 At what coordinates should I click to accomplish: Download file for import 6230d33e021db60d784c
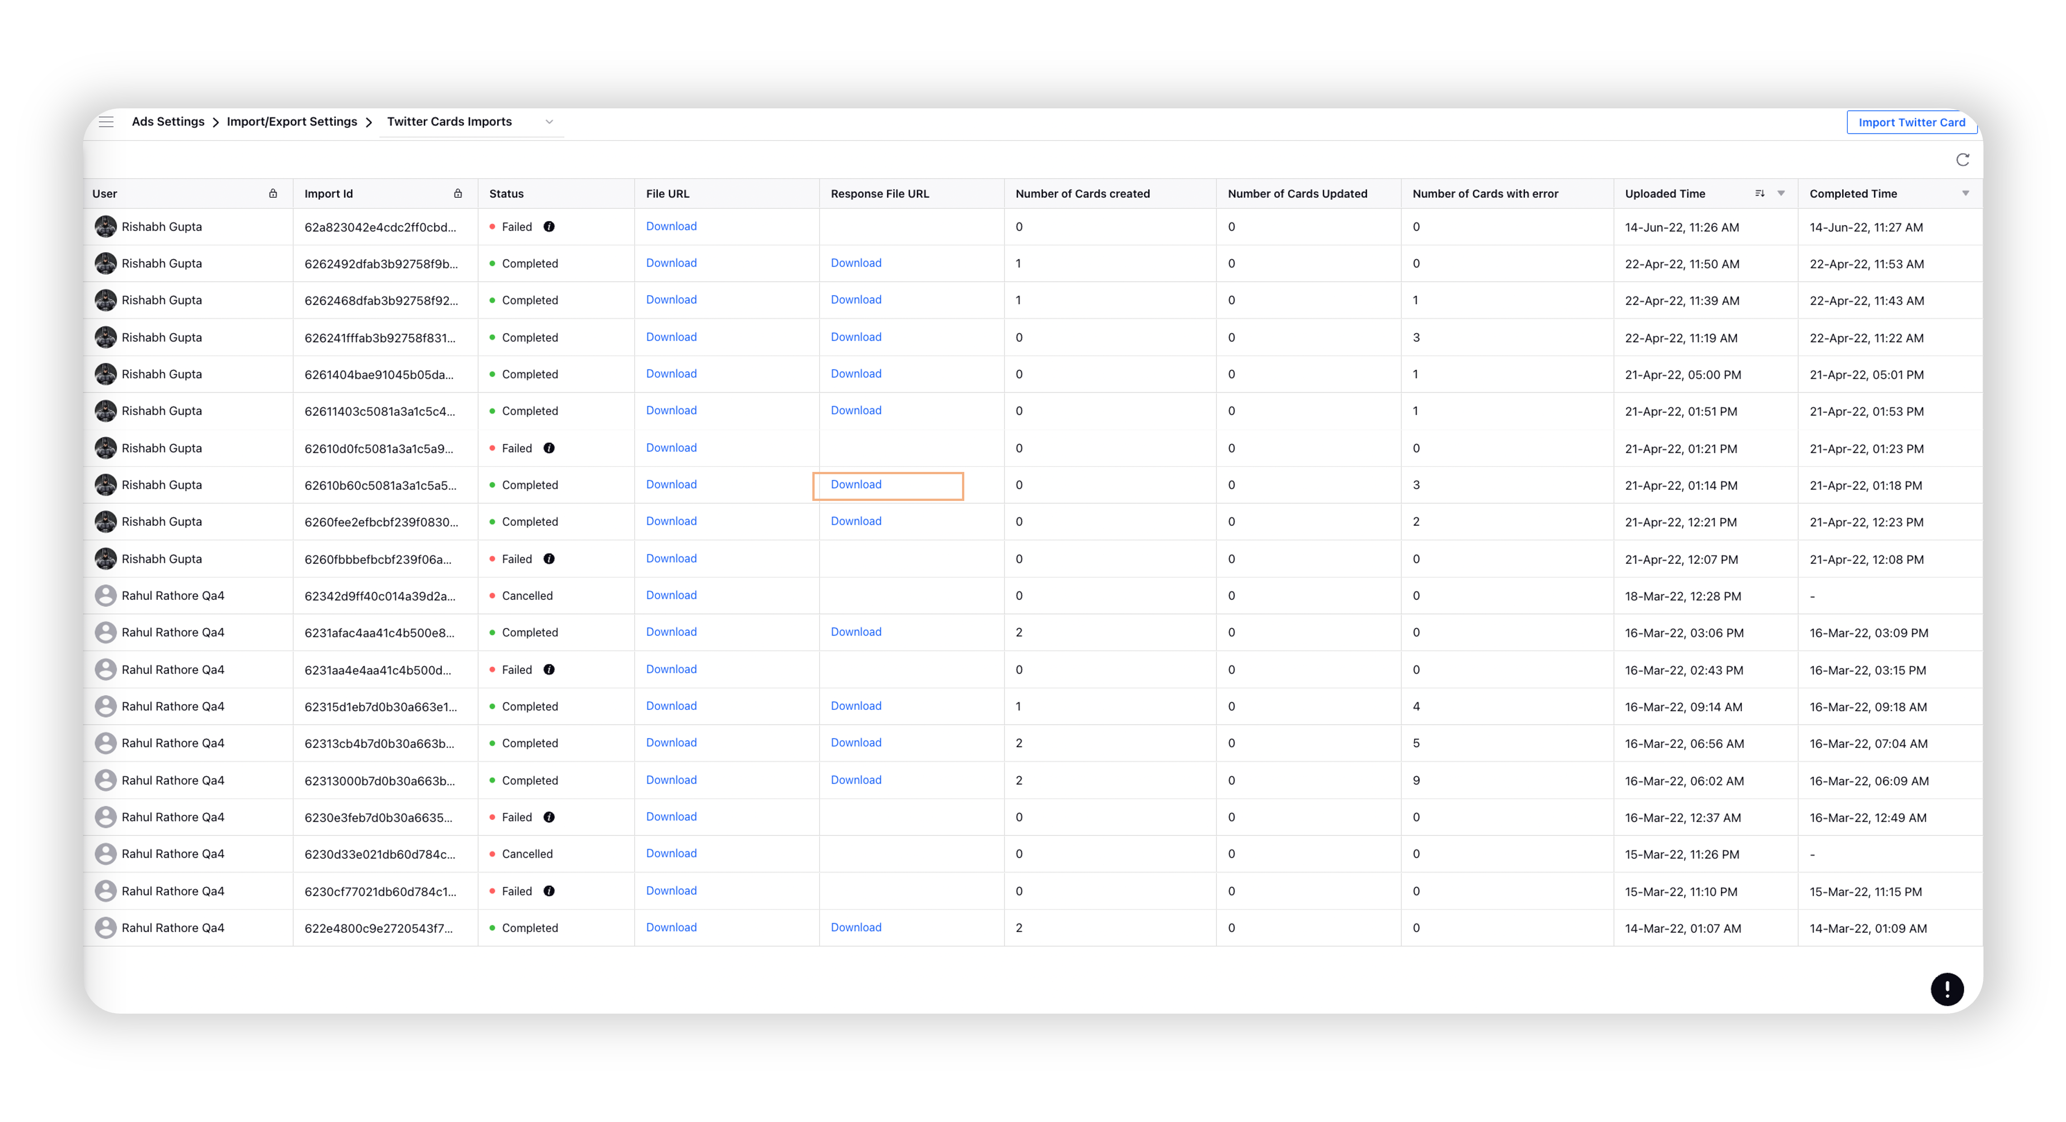coord(671,853)
